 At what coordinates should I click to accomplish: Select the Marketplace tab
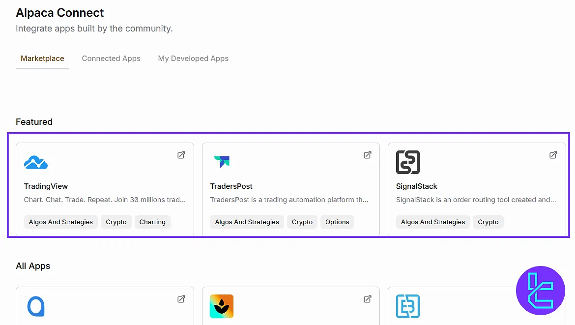click(42, 59)
